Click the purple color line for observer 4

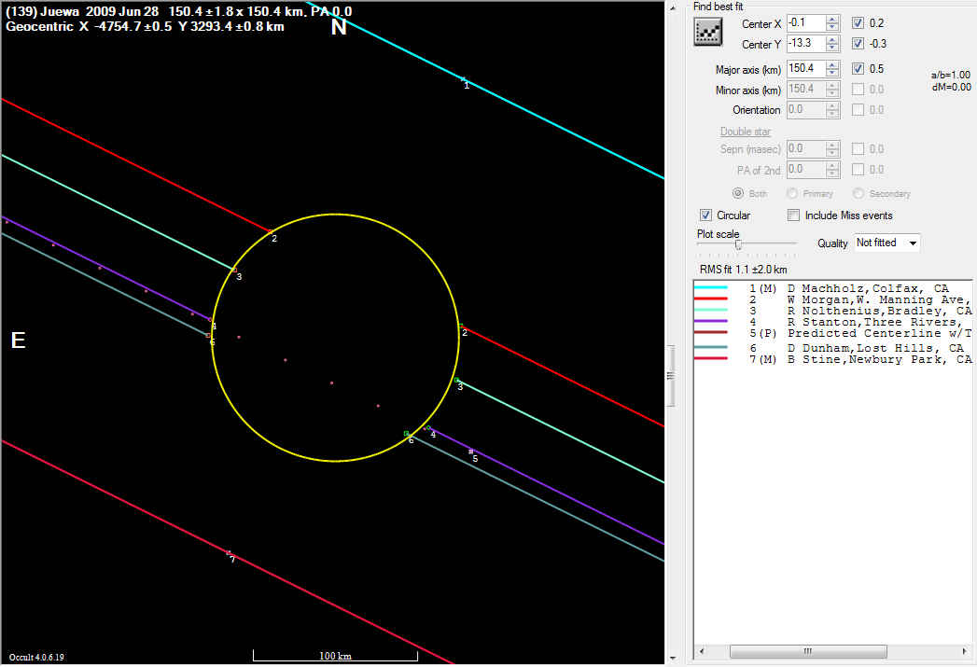[x=711, y=321]
